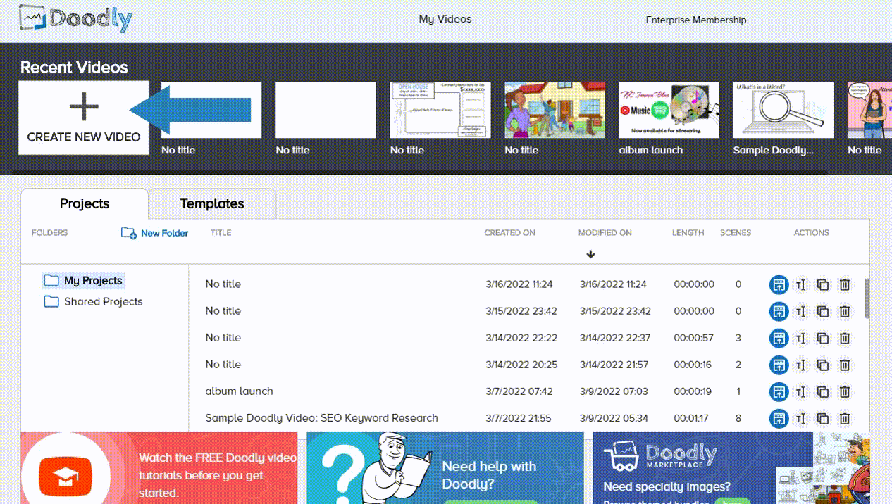892x504 pixels.
Task: Rename the project with length 00:00:57
Action: (800, 339)
